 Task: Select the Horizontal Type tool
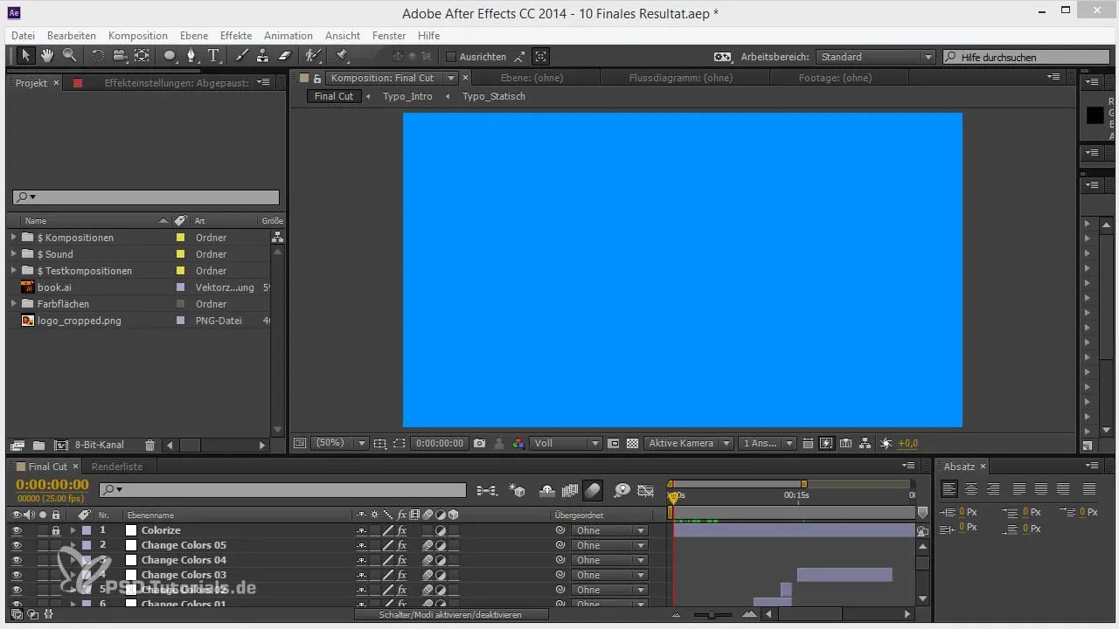click(214, 56)
